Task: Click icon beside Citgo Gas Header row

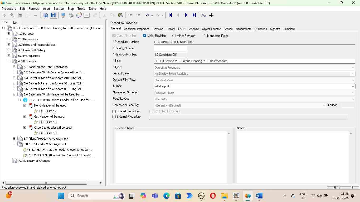Action: point(31,128)
